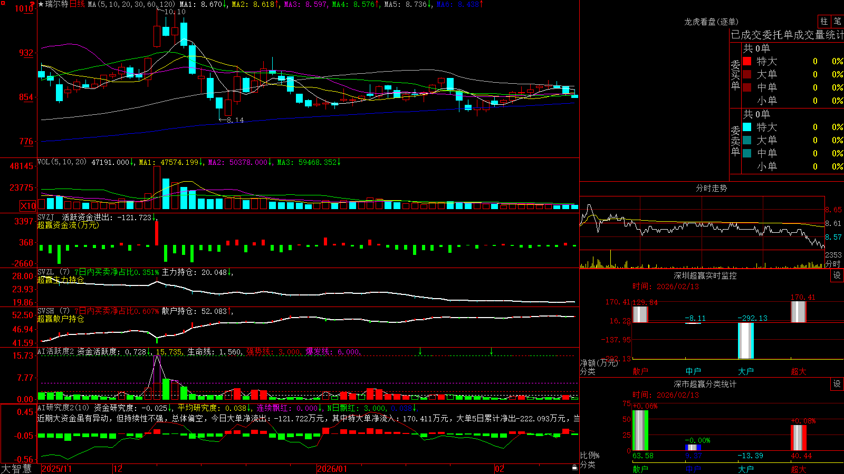This screenshot has height=474, width=844.
Task: Click the X10 volume scale box
Action: point(28,206)
